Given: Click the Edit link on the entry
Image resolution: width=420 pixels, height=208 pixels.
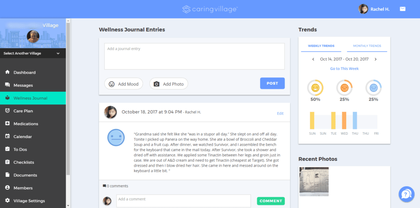Looking at the screenshot, I should tap(280, 113).
